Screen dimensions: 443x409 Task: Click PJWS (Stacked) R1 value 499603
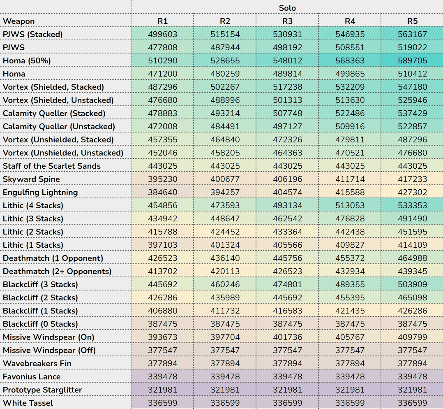(162, 34)
